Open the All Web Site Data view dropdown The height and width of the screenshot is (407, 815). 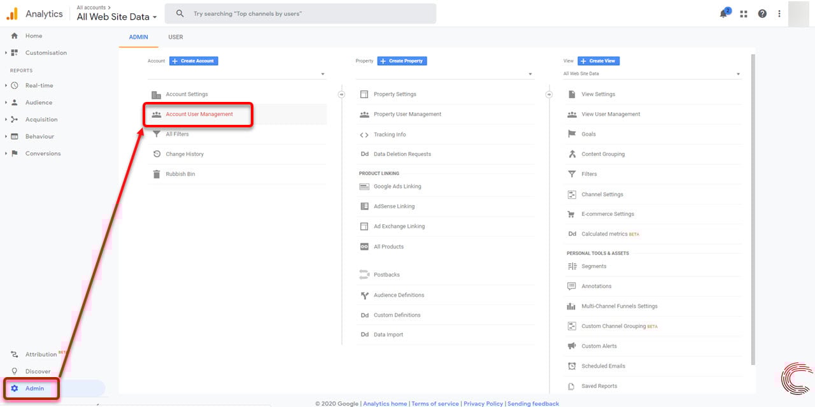(x=652, y=74)
